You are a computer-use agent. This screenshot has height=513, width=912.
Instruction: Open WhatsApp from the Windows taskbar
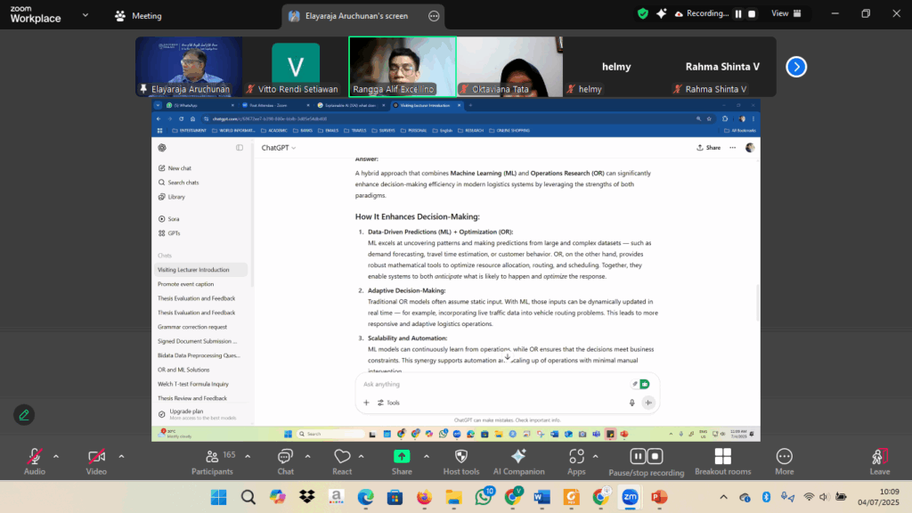click(484, 497)
